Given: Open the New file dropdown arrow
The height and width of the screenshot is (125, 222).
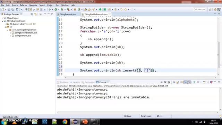Looking at the screenshot, I should (x=6, y=9).
